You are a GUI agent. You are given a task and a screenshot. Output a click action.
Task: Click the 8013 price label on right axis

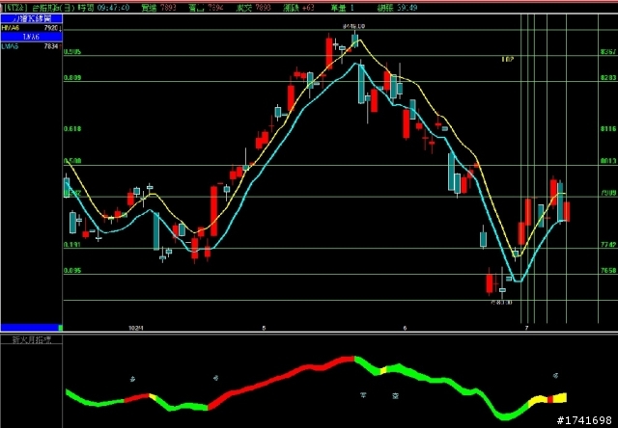click(608, 161)
